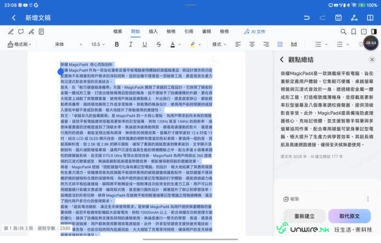The width and height of the screenshot is (381, 243).
Task: Click the text selection start handle
Action: point(60,72)
